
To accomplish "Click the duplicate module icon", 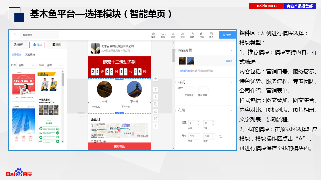I will [x=155, y=104].
